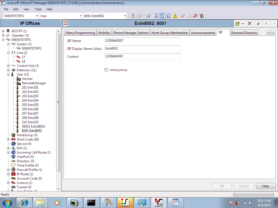Select line 17 in tree
The width and height of the screenshot is (278, 208).
point(23,57)
